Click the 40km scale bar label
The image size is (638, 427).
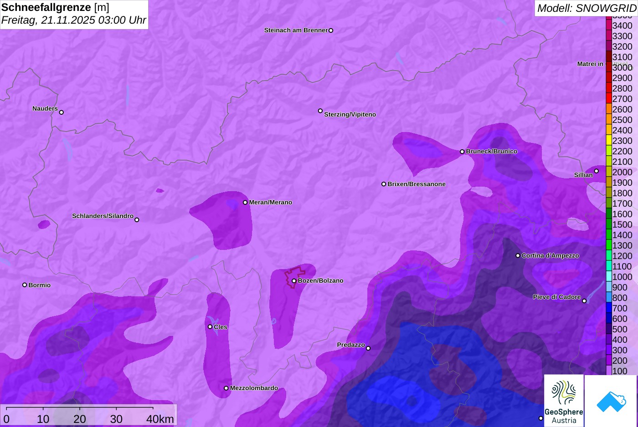point(160,419)
